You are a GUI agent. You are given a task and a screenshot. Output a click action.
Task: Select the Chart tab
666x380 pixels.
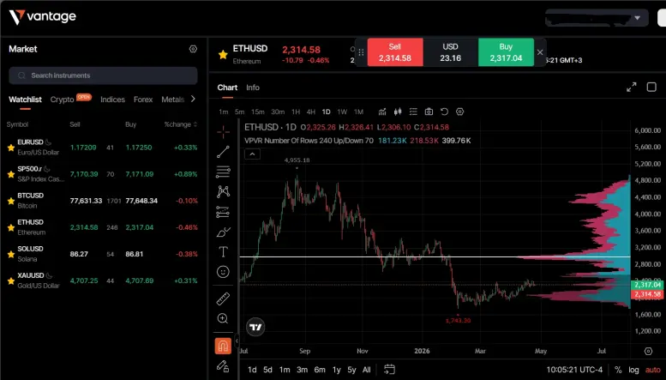(227, 87)
